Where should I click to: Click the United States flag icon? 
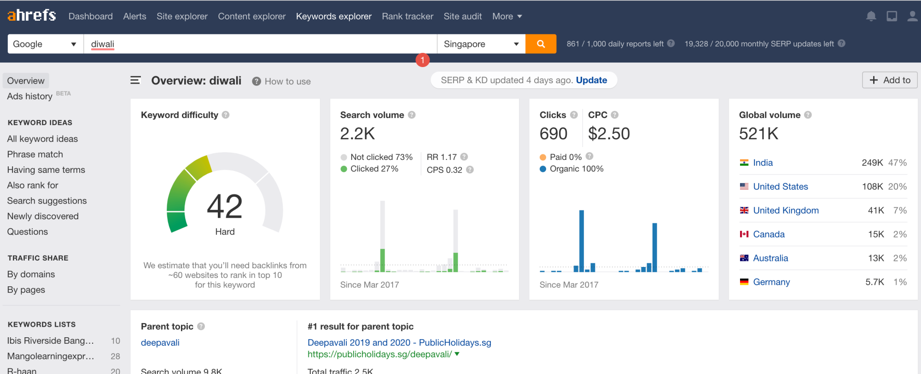pyautogui.click(x=744, y=187)
